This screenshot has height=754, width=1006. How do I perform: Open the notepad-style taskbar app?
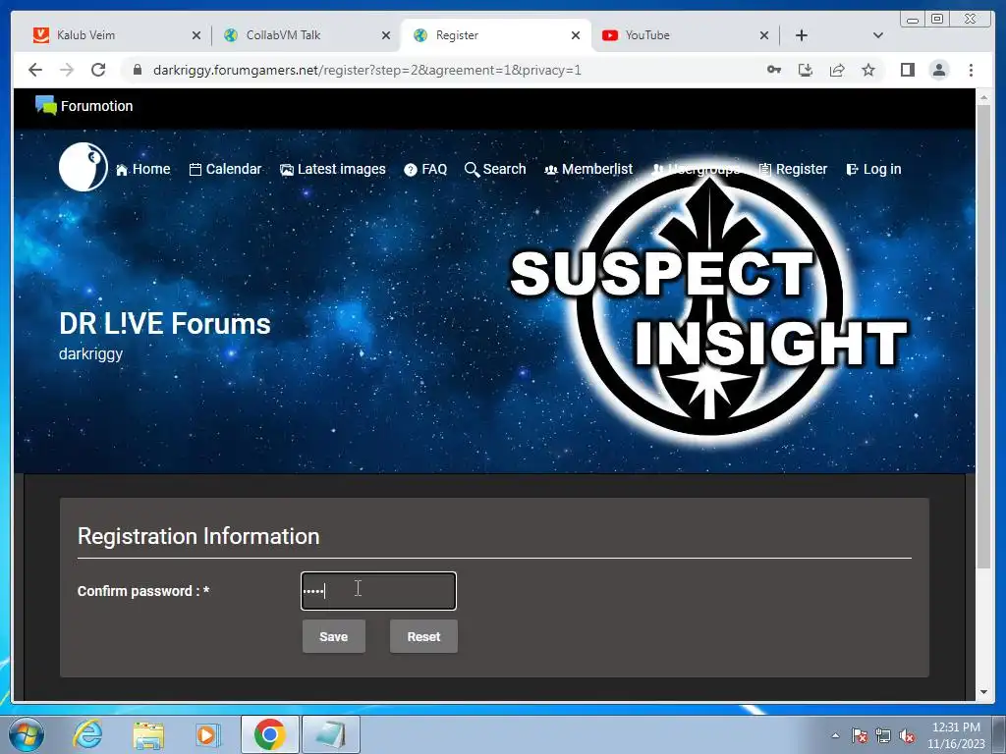click(x=331, y=734)
